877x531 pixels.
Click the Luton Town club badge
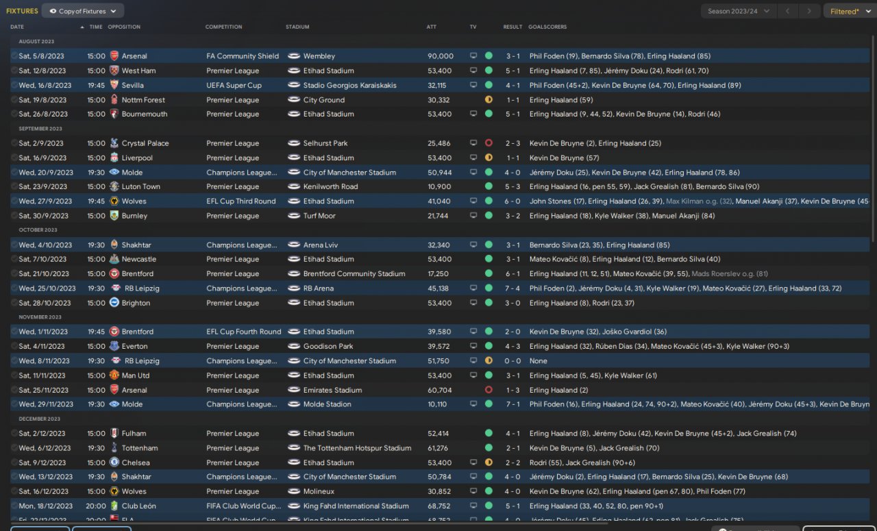(114, 186)
